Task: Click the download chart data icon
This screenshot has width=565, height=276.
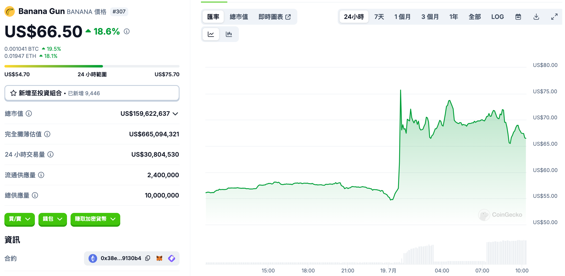Action: (x=536, y=16)
